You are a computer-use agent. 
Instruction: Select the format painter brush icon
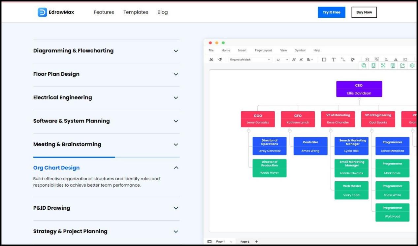[220, 60]
